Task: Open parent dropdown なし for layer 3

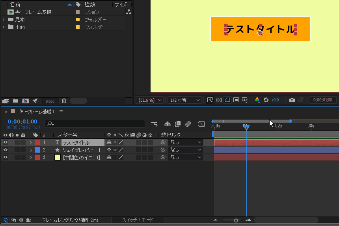Action: click(x=185, y=157)
